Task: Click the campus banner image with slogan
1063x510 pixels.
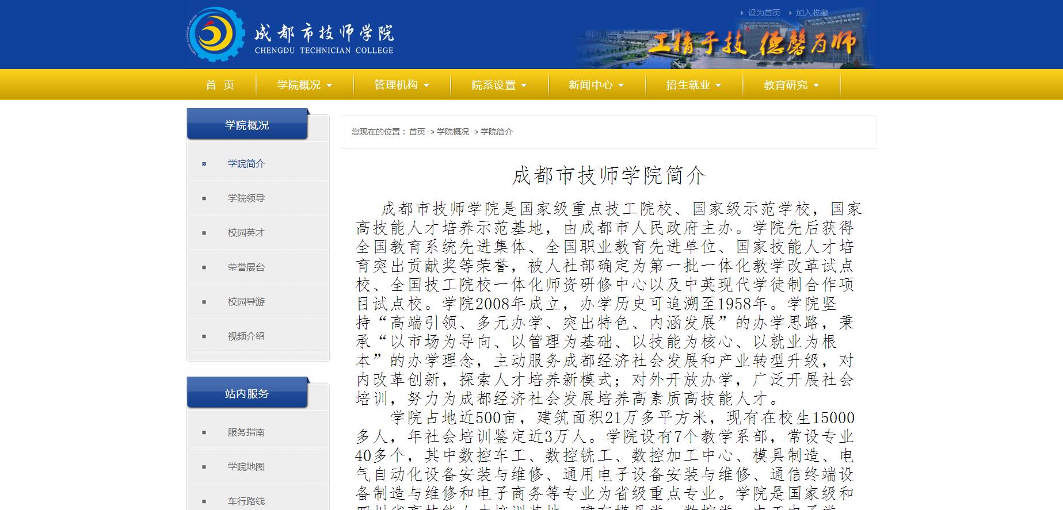Action: 725,38
